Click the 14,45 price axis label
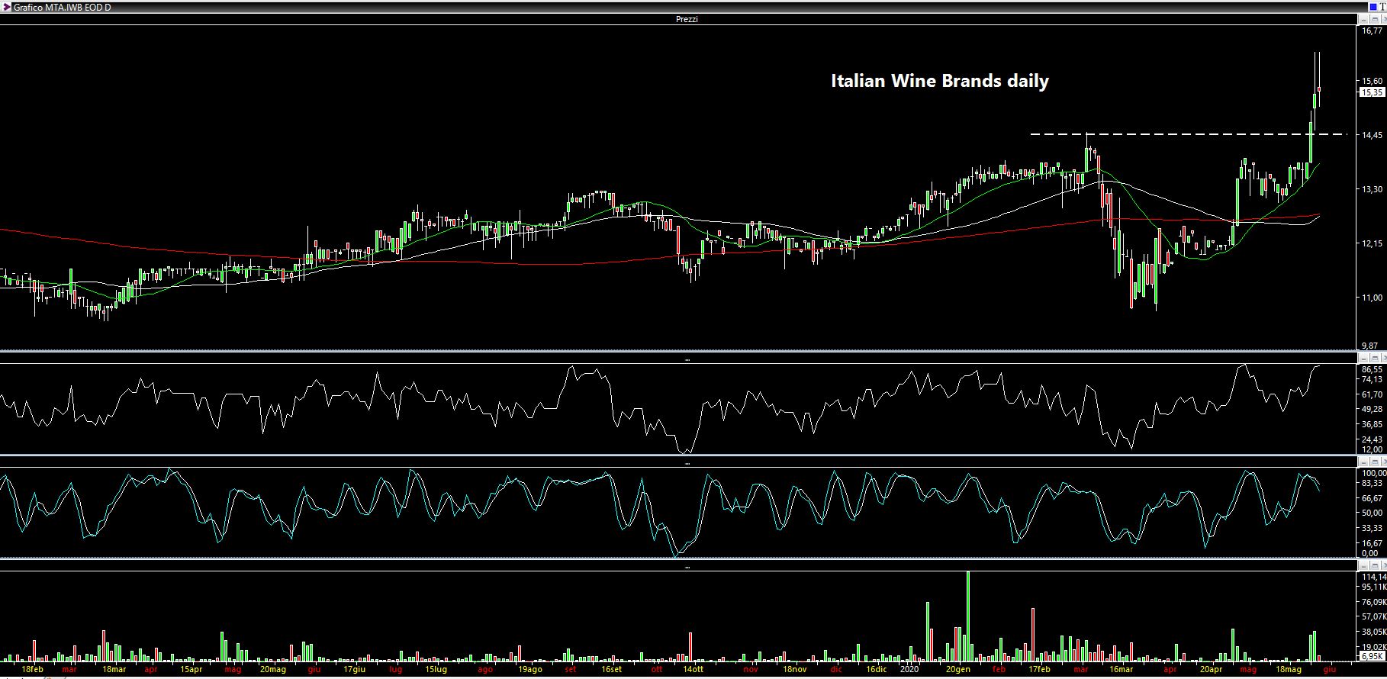This screenshot has width=1387, height=679. click(x=1372, y=136)
